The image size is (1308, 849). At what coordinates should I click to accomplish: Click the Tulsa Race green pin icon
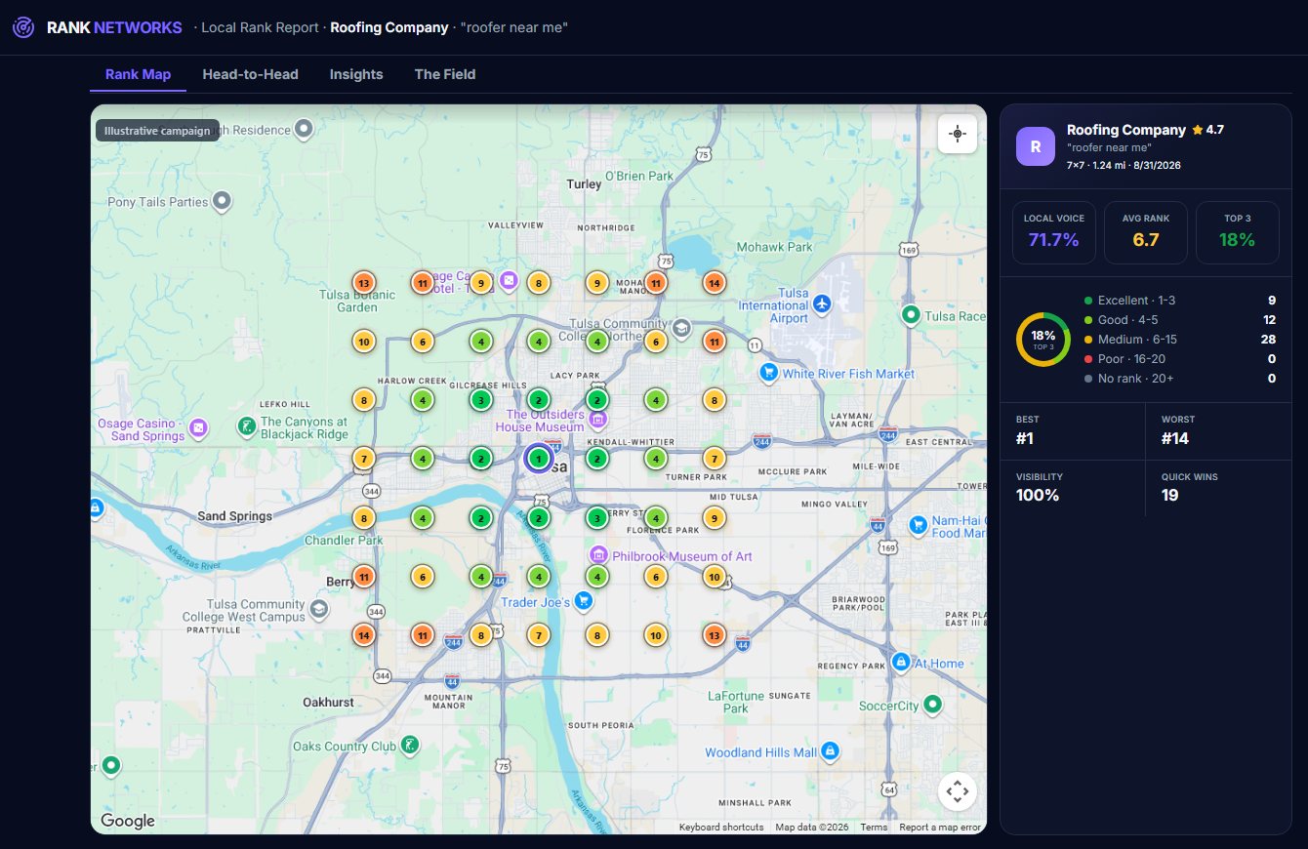[x=912, y=314]
